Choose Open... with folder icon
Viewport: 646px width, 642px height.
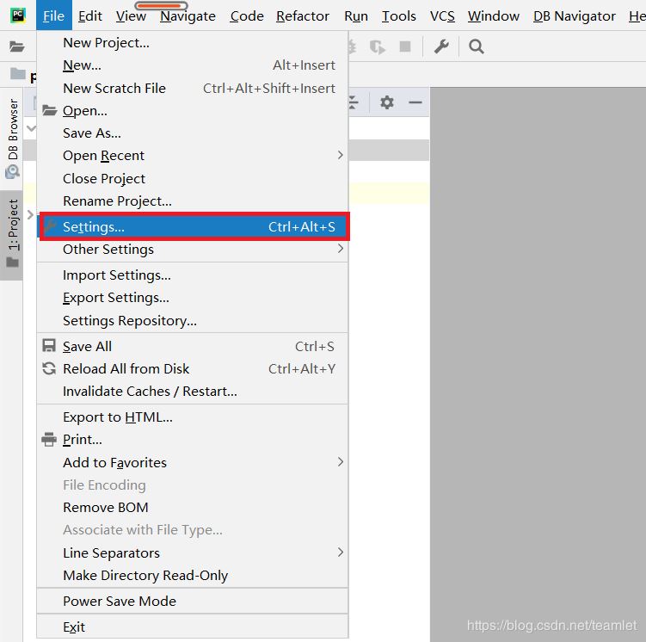click(x=193, y=110)
